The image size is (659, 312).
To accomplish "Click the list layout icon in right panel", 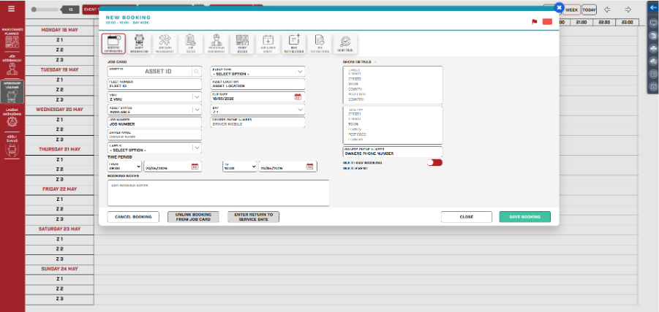I will point(653,74).
